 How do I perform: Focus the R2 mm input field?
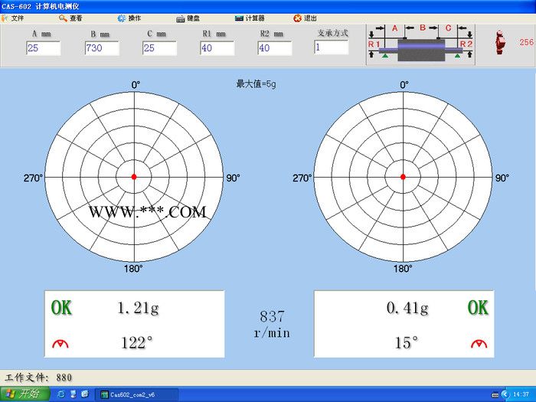coord(274,48)
